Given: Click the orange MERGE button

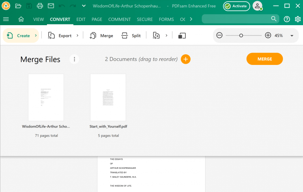Looking at the screenshot, I should (x=265, y=59).
